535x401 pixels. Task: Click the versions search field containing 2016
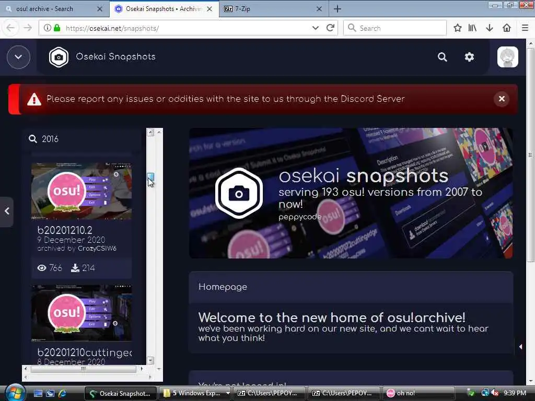click(82, 139)
